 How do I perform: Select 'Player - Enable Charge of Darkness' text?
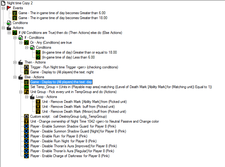(x=70, y=156)
